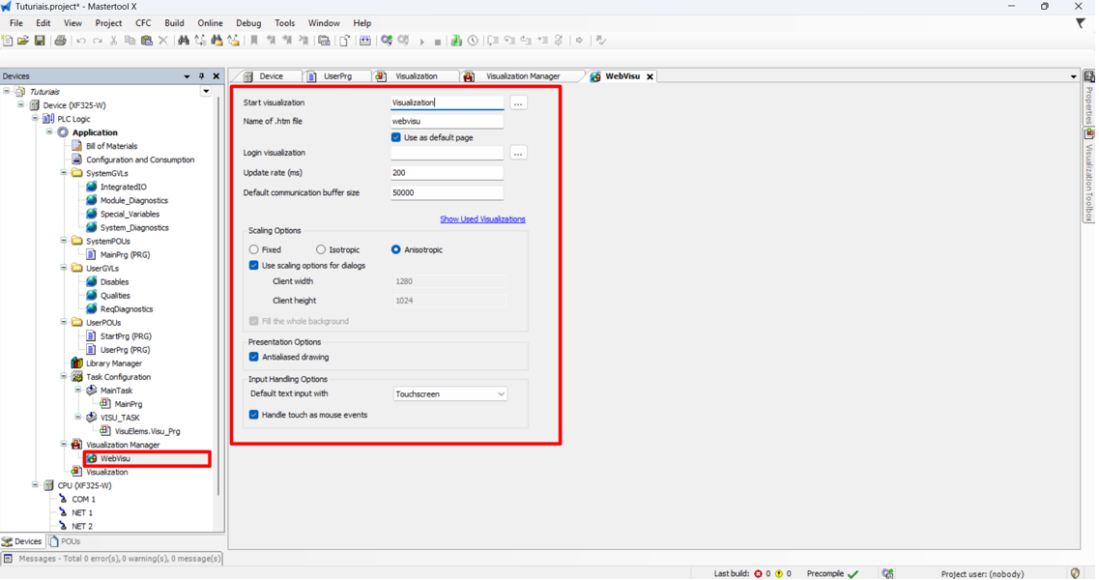Open the Build menu

point(174,23)
